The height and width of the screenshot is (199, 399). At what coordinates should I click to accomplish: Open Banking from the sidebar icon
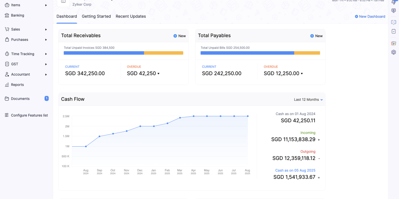click(x=7, y=15)
